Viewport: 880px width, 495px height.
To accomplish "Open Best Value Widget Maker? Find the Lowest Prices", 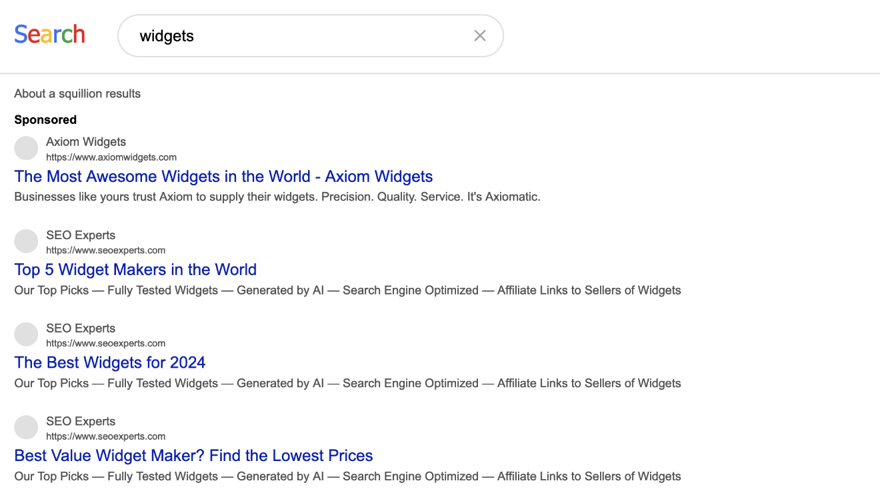I will click(x=193, y=456).
